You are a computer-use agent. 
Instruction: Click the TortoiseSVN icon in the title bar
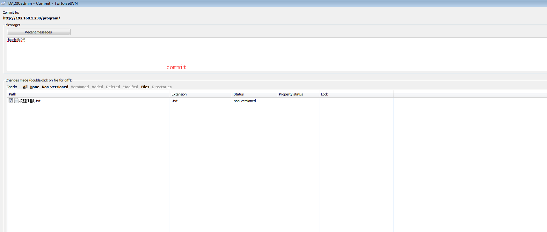(x=3, y=3)
